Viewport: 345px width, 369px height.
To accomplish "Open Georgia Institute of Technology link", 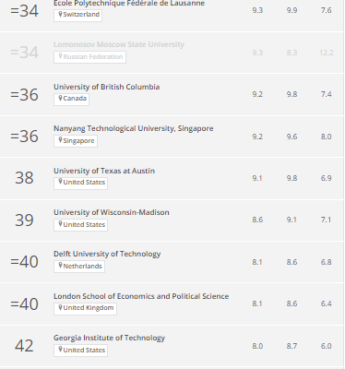I will tap(109, 338).
